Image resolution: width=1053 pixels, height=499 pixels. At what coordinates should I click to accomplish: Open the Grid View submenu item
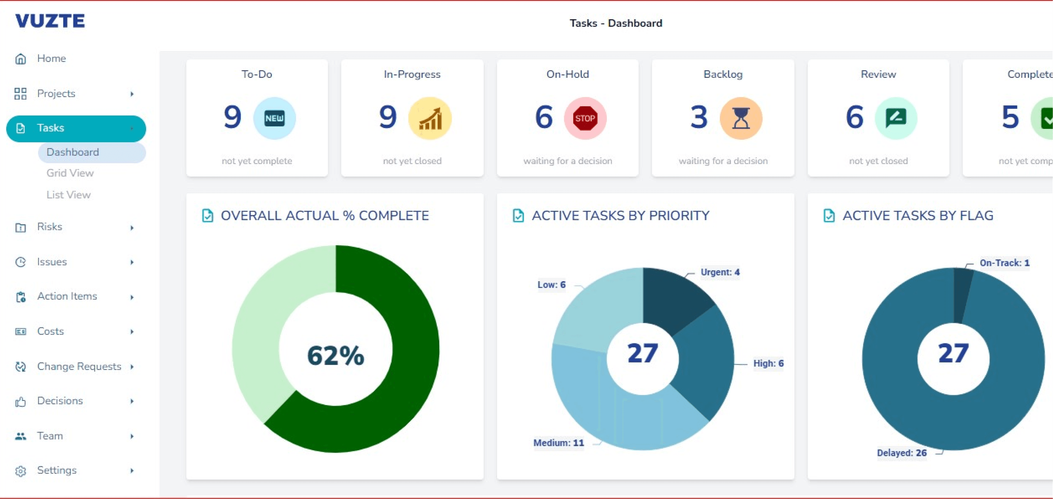(x=70, y=173)
